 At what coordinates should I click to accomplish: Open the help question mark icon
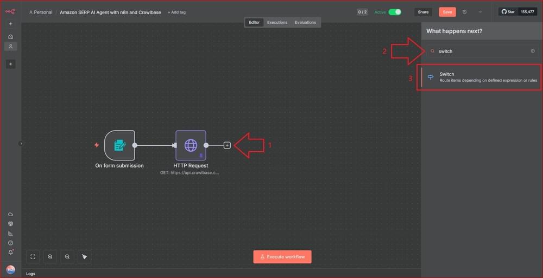point(10,243)
